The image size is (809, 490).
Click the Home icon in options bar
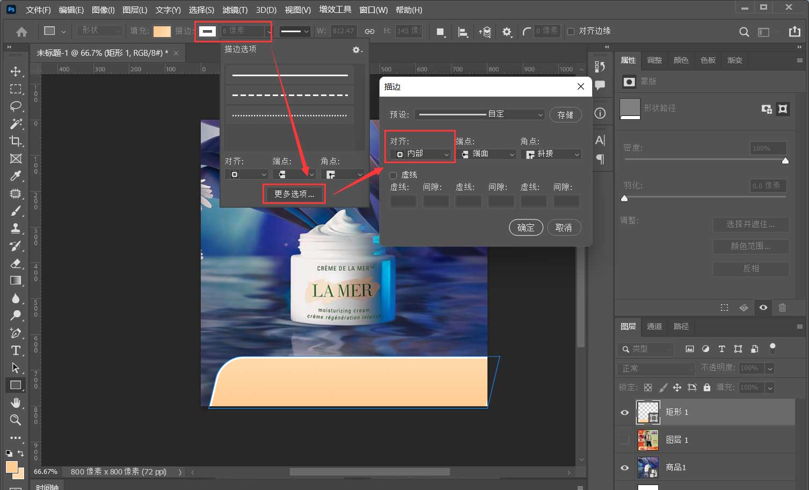pos(21,32)
